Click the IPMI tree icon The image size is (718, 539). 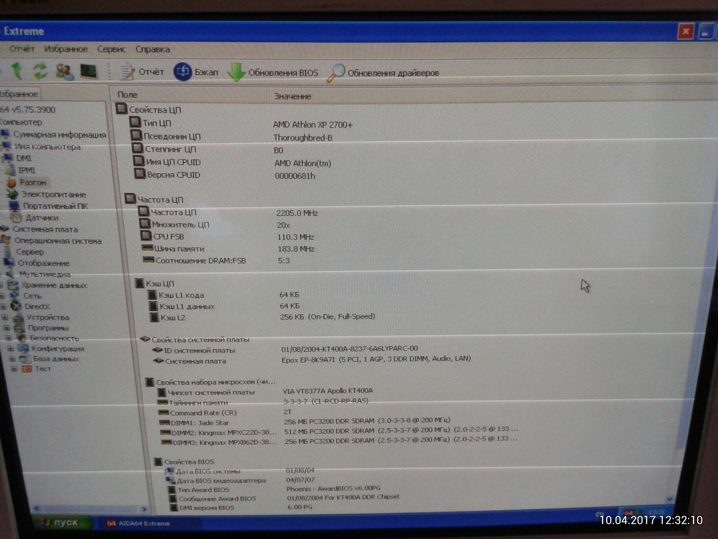(10, 170)
